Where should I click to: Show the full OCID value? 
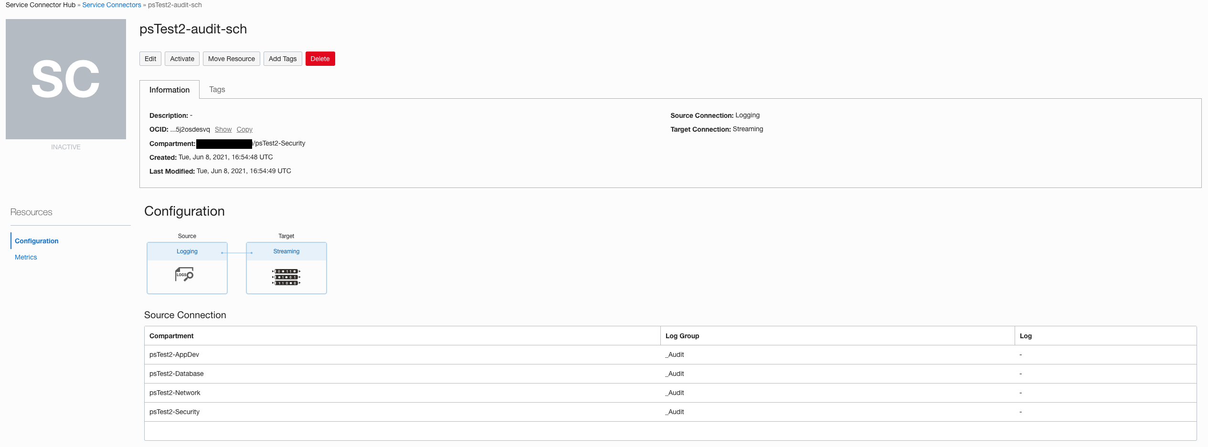pyautogui.click(x=223, y=129)
